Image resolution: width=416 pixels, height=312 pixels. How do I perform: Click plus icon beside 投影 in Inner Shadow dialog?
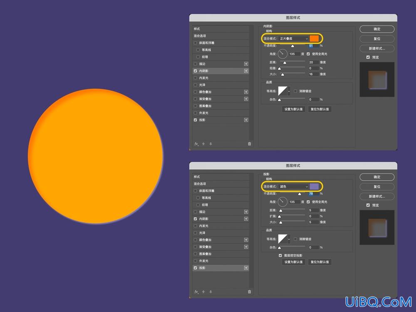246,120
